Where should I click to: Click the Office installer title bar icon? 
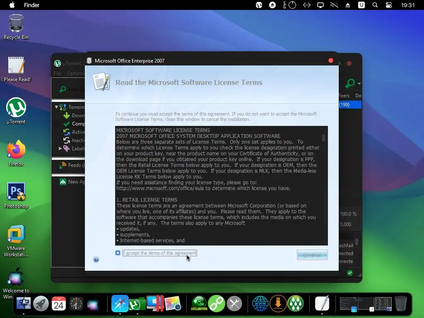tap(89, 60)
